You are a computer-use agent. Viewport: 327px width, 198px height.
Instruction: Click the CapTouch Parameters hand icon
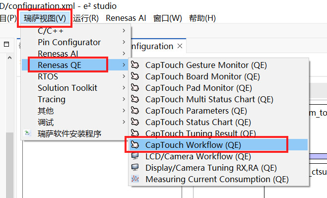[135, 111]
